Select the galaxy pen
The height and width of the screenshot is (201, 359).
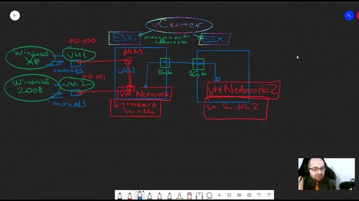pyautogui.click(x=169, y=195)
